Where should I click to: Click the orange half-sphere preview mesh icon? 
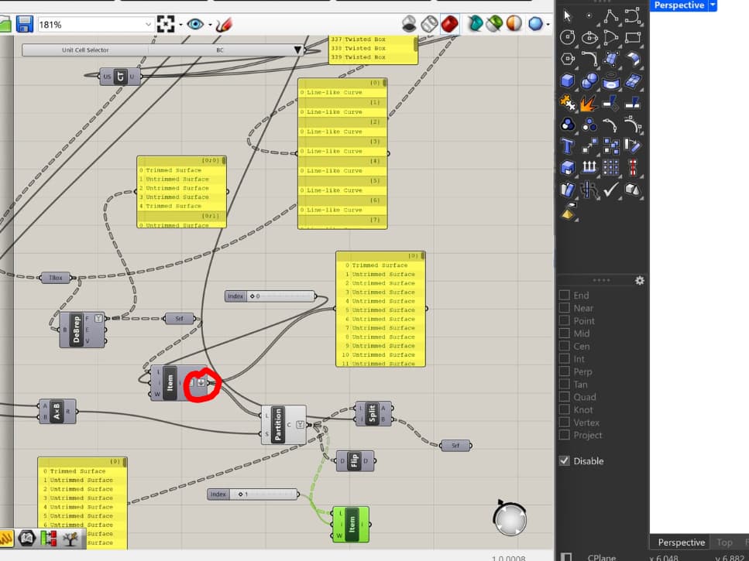click(x=514, y=23)
